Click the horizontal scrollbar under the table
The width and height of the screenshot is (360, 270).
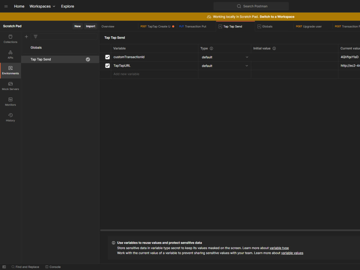230,230
